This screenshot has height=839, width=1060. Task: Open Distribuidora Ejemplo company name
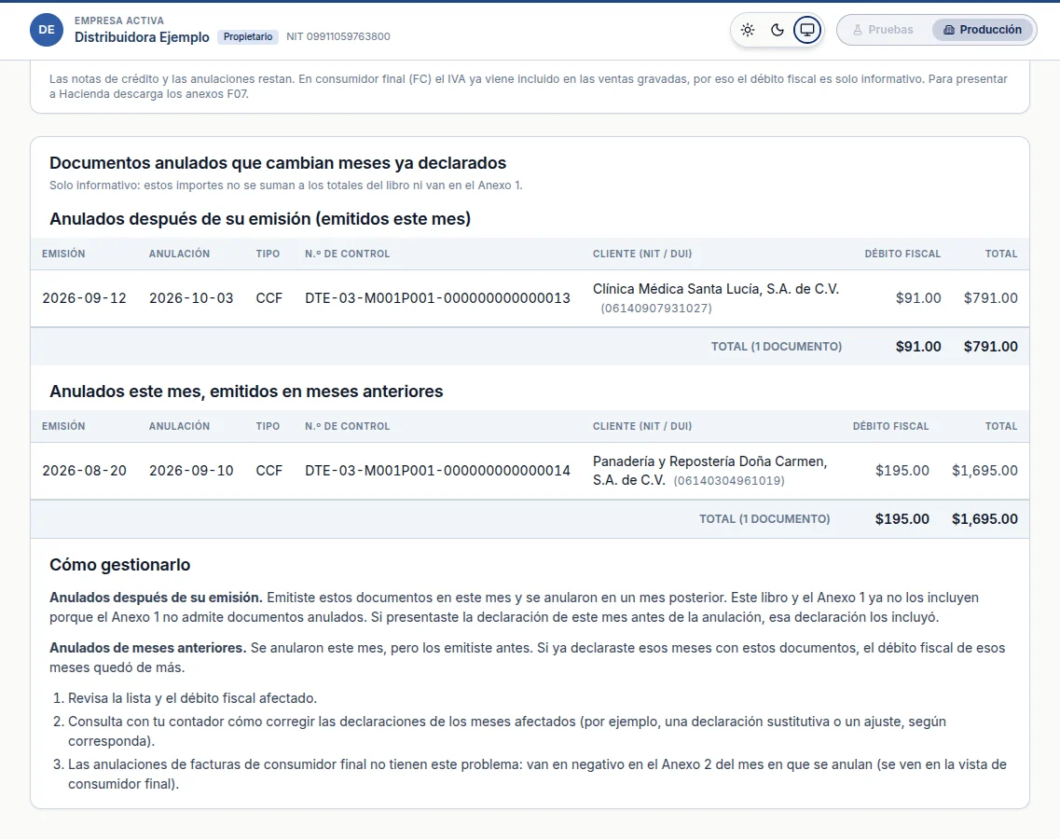[x=142, y=37]
